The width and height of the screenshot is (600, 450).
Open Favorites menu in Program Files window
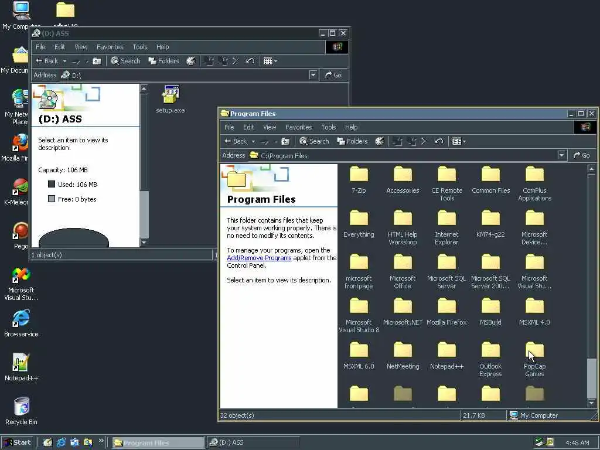298,127
